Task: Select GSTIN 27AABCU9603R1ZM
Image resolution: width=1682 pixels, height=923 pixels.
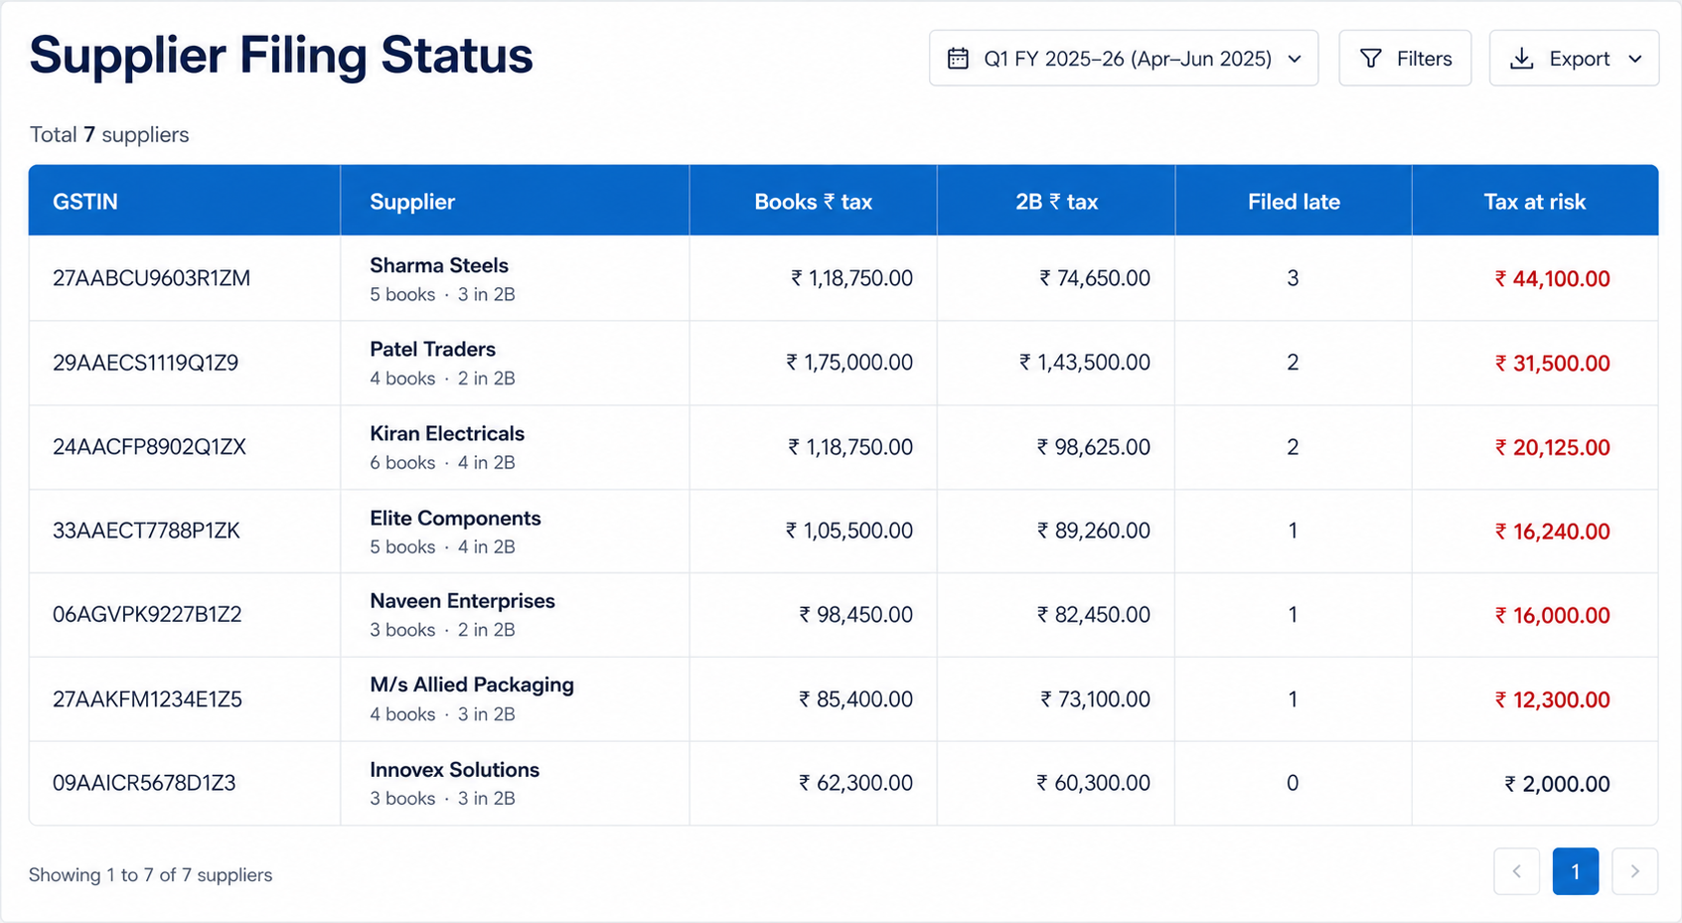Action: pos(151,278)
